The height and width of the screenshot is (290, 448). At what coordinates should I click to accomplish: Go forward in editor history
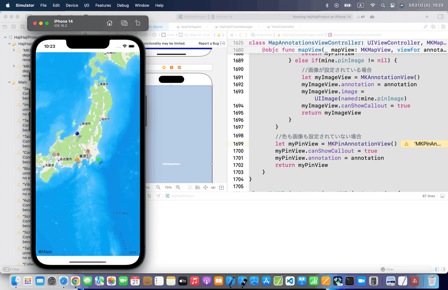click(x=246, y=35)
